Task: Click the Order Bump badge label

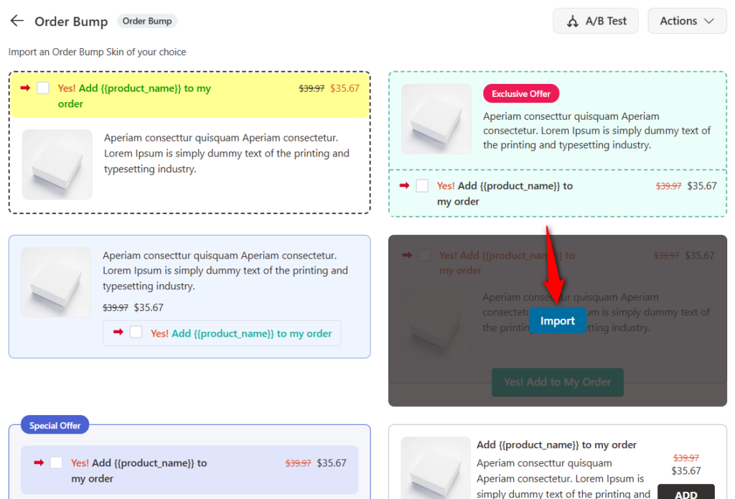Action: click(x=146, y=21)
